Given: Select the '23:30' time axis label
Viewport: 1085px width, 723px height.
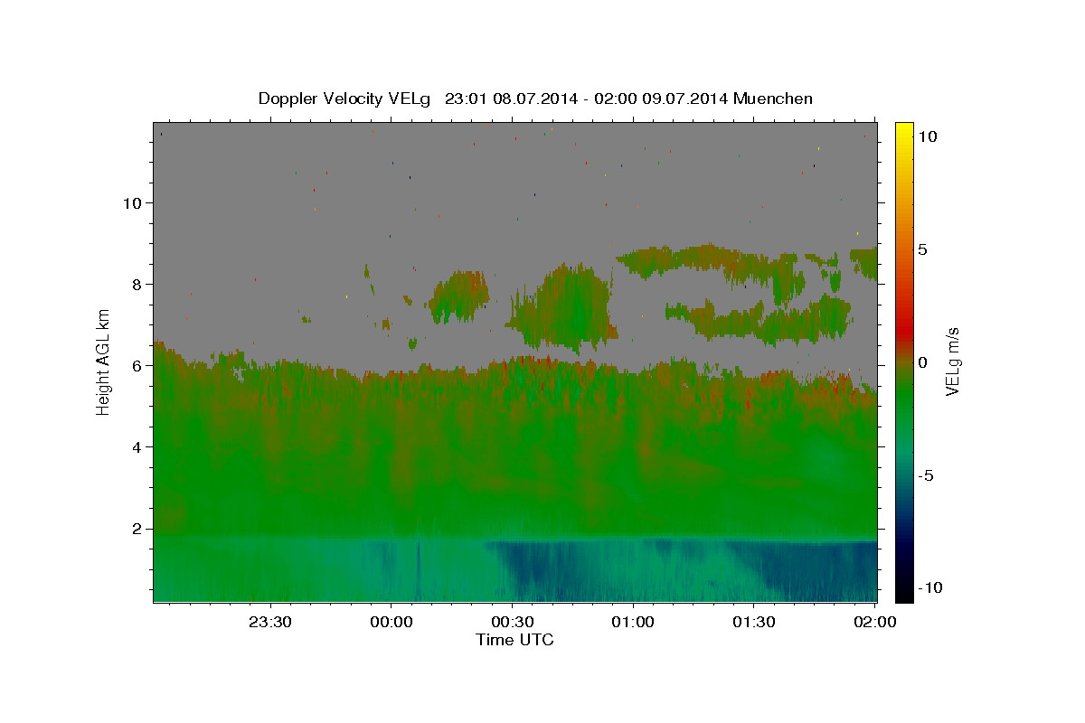Looking at the screenshot, I should click(x=270, y=622).
